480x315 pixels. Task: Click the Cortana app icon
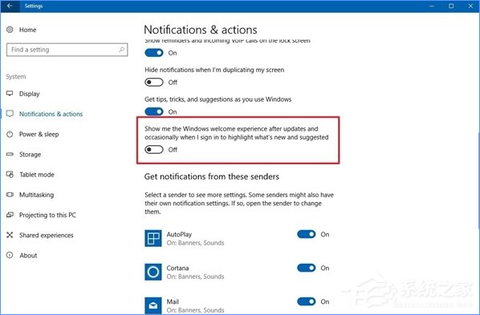tap(153, 272)
